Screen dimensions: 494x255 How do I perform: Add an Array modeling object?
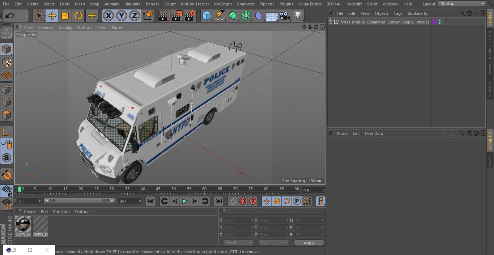[x=246, y=16]
